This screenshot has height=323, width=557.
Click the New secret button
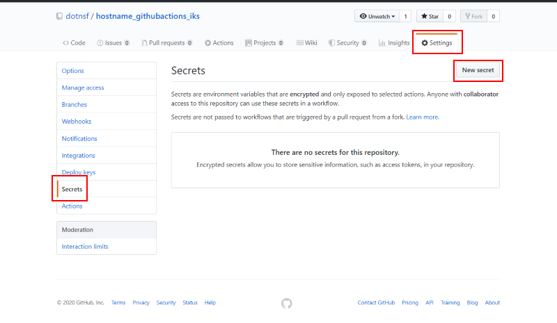point(478,70)
